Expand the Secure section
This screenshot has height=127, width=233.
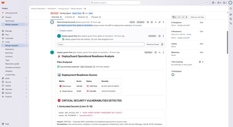[x=26, y=82]
